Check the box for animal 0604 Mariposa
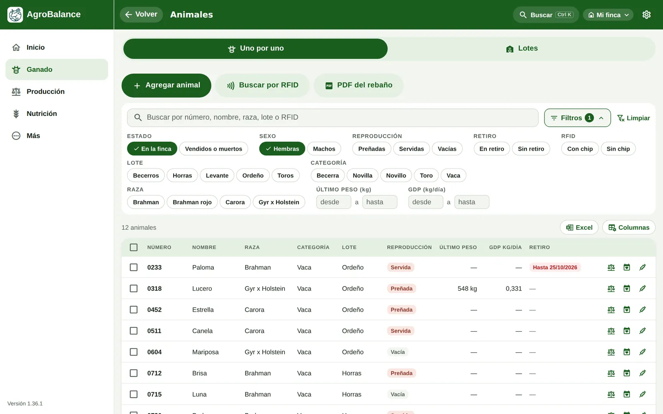 pyautogui.click(x=133, y=352)
